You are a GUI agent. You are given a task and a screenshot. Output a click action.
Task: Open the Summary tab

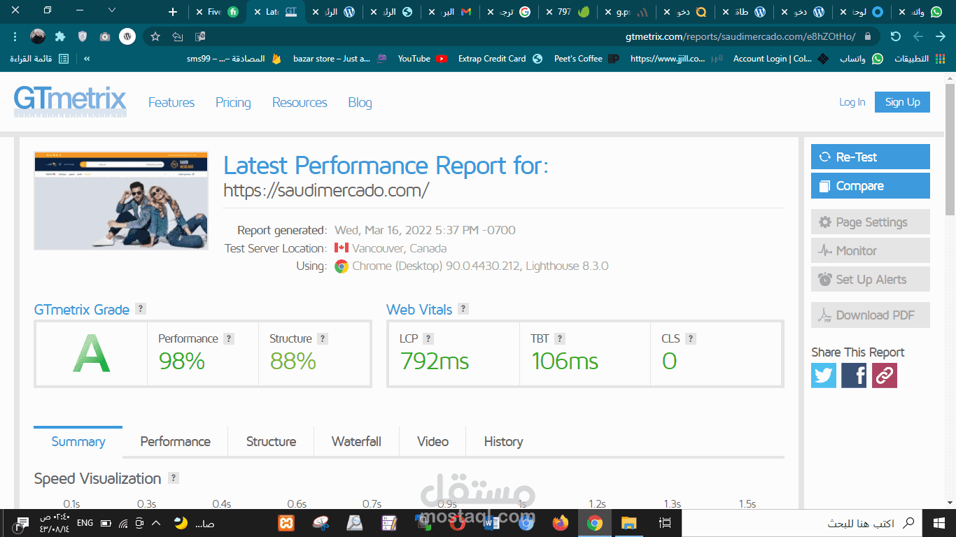(78, 441)
